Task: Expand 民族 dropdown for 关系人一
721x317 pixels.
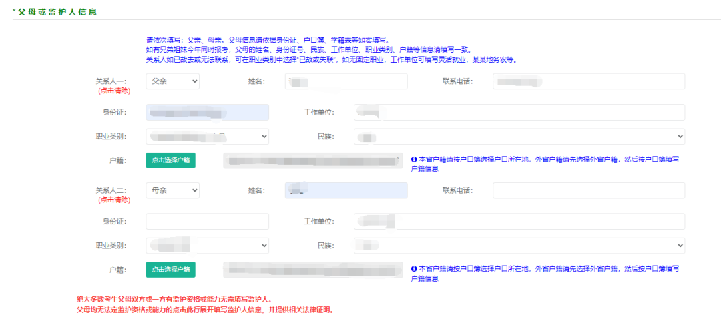Action: (519, 137)
